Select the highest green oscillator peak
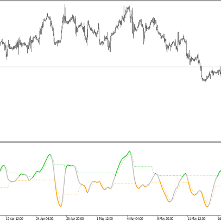Image resolution: width=221 pixels, height=221 pixels. pyautogui.click(x=129, y=151)
